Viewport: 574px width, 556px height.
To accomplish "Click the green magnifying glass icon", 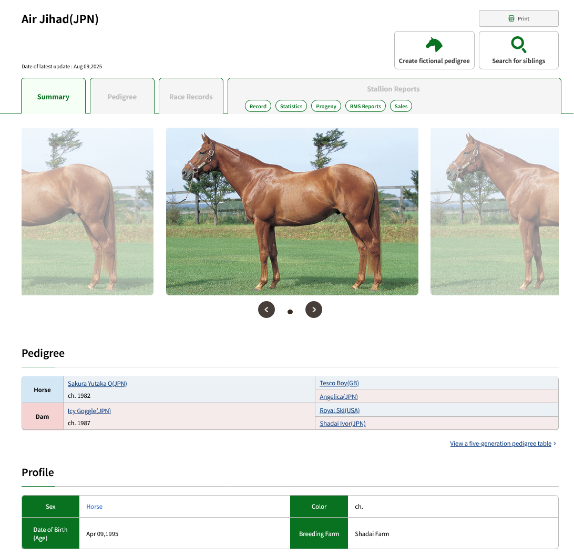I will (519, 45).
